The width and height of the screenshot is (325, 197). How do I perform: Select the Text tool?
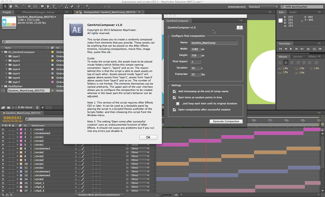[54, 6]
